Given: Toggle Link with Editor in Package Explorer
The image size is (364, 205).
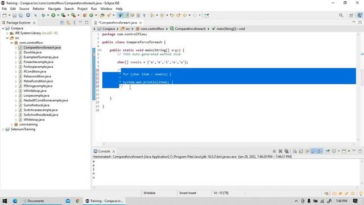Looking at the screenshot, I should click(x=68, y=23).
